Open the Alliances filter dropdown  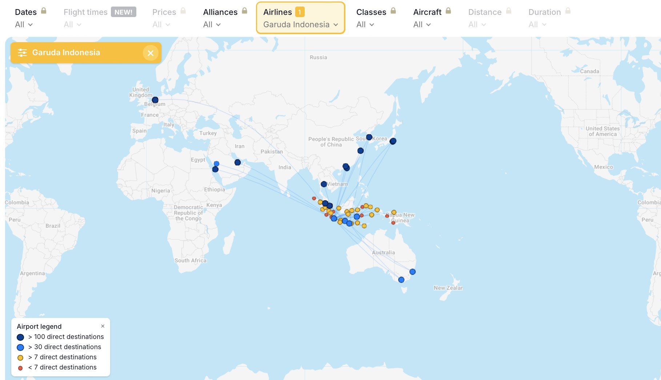(212, 25)
